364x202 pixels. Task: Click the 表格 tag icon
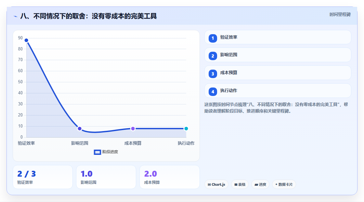tap(236, 184)
